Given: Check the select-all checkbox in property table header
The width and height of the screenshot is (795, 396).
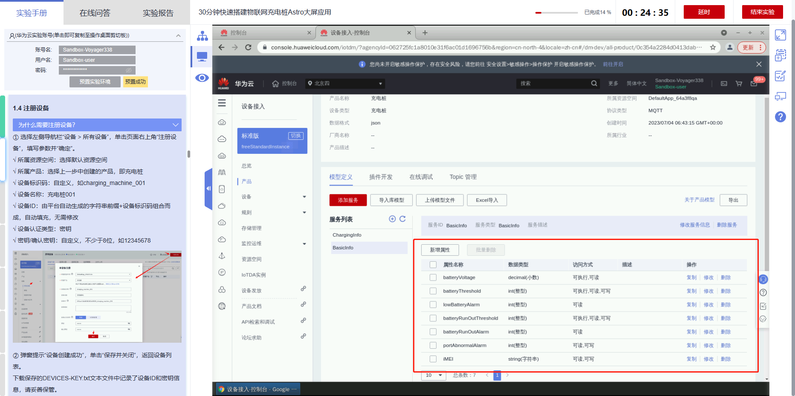Looking at the screenshot, I should (x=433, y=265).
